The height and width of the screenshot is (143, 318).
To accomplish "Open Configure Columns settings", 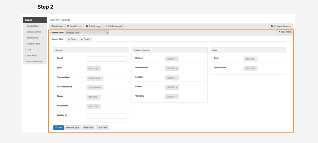I will pyautogui.click(x=281, y=26).
